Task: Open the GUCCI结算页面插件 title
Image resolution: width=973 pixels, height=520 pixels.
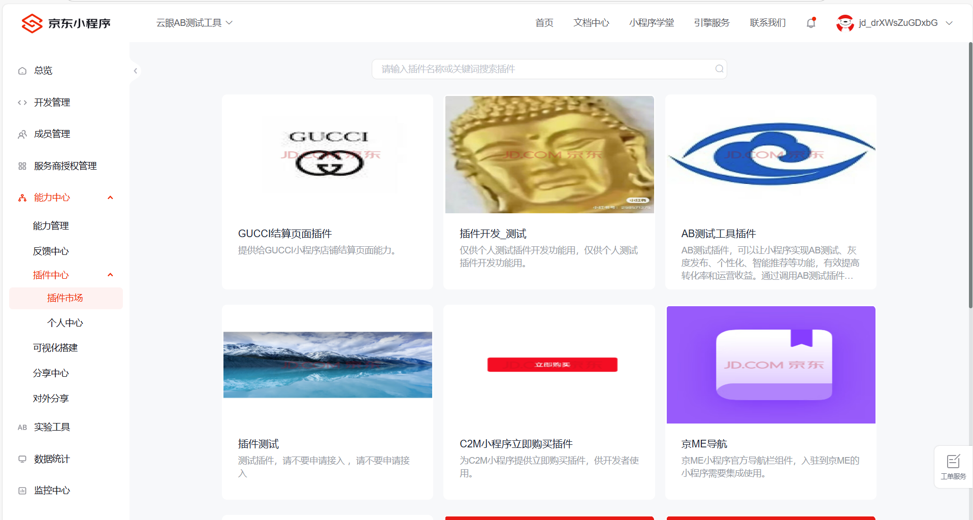Action: coord(285,234)
